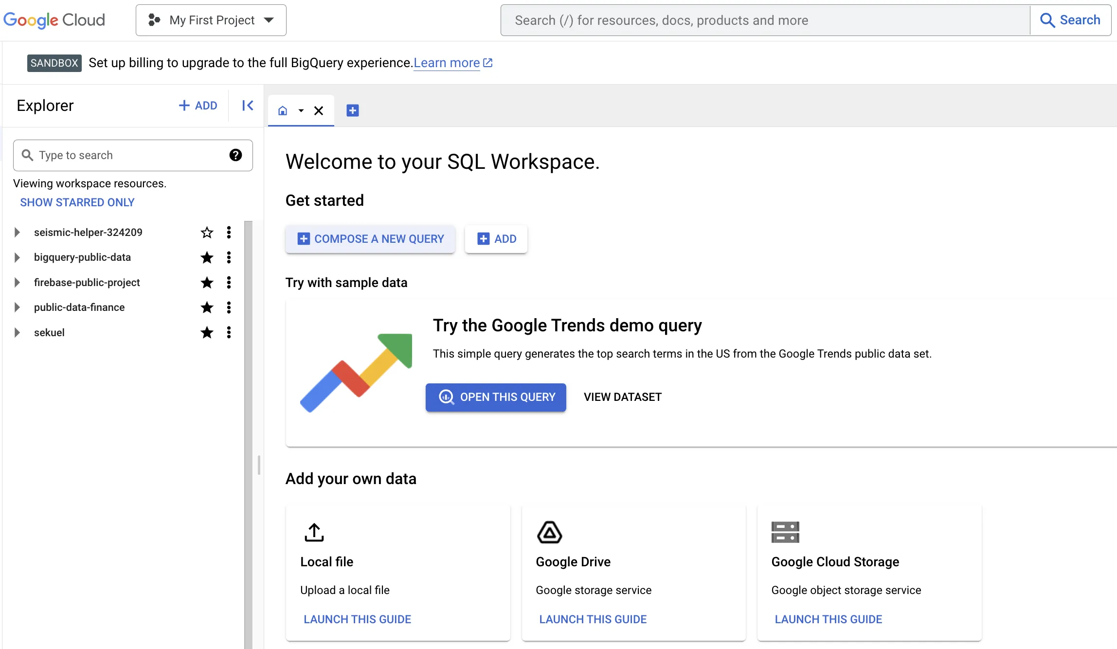Collapse the Explorer panel
The width and height of the screenshot is (1117, 649).
247,105
